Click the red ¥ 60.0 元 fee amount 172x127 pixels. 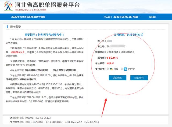click(x=112, y=58)
